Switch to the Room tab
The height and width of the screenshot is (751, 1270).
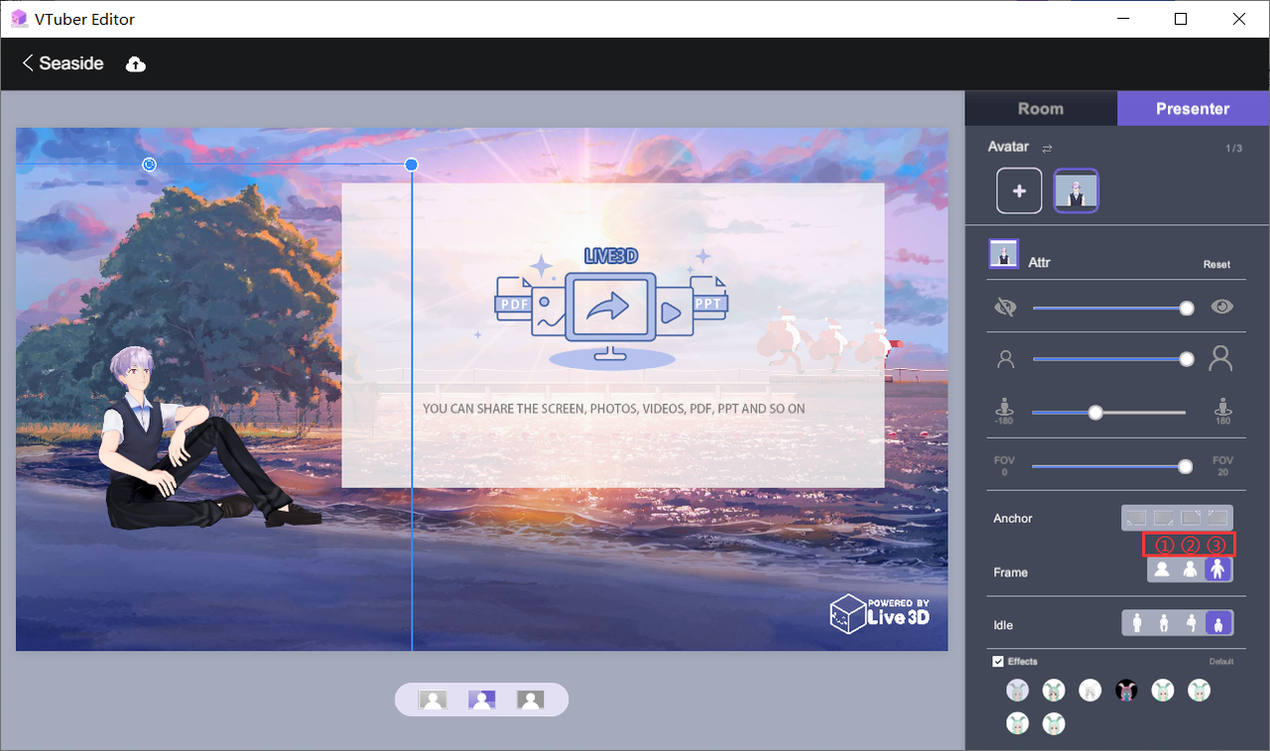tap(1041, 108)
